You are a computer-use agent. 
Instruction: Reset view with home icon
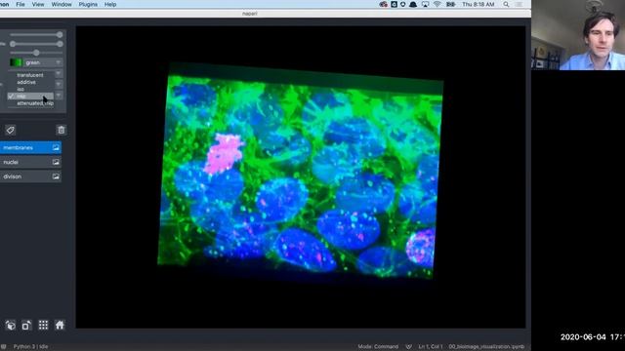(60, 325)
